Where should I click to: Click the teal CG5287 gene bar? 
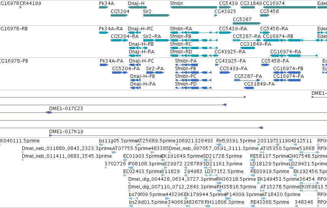tap(247, 23)
